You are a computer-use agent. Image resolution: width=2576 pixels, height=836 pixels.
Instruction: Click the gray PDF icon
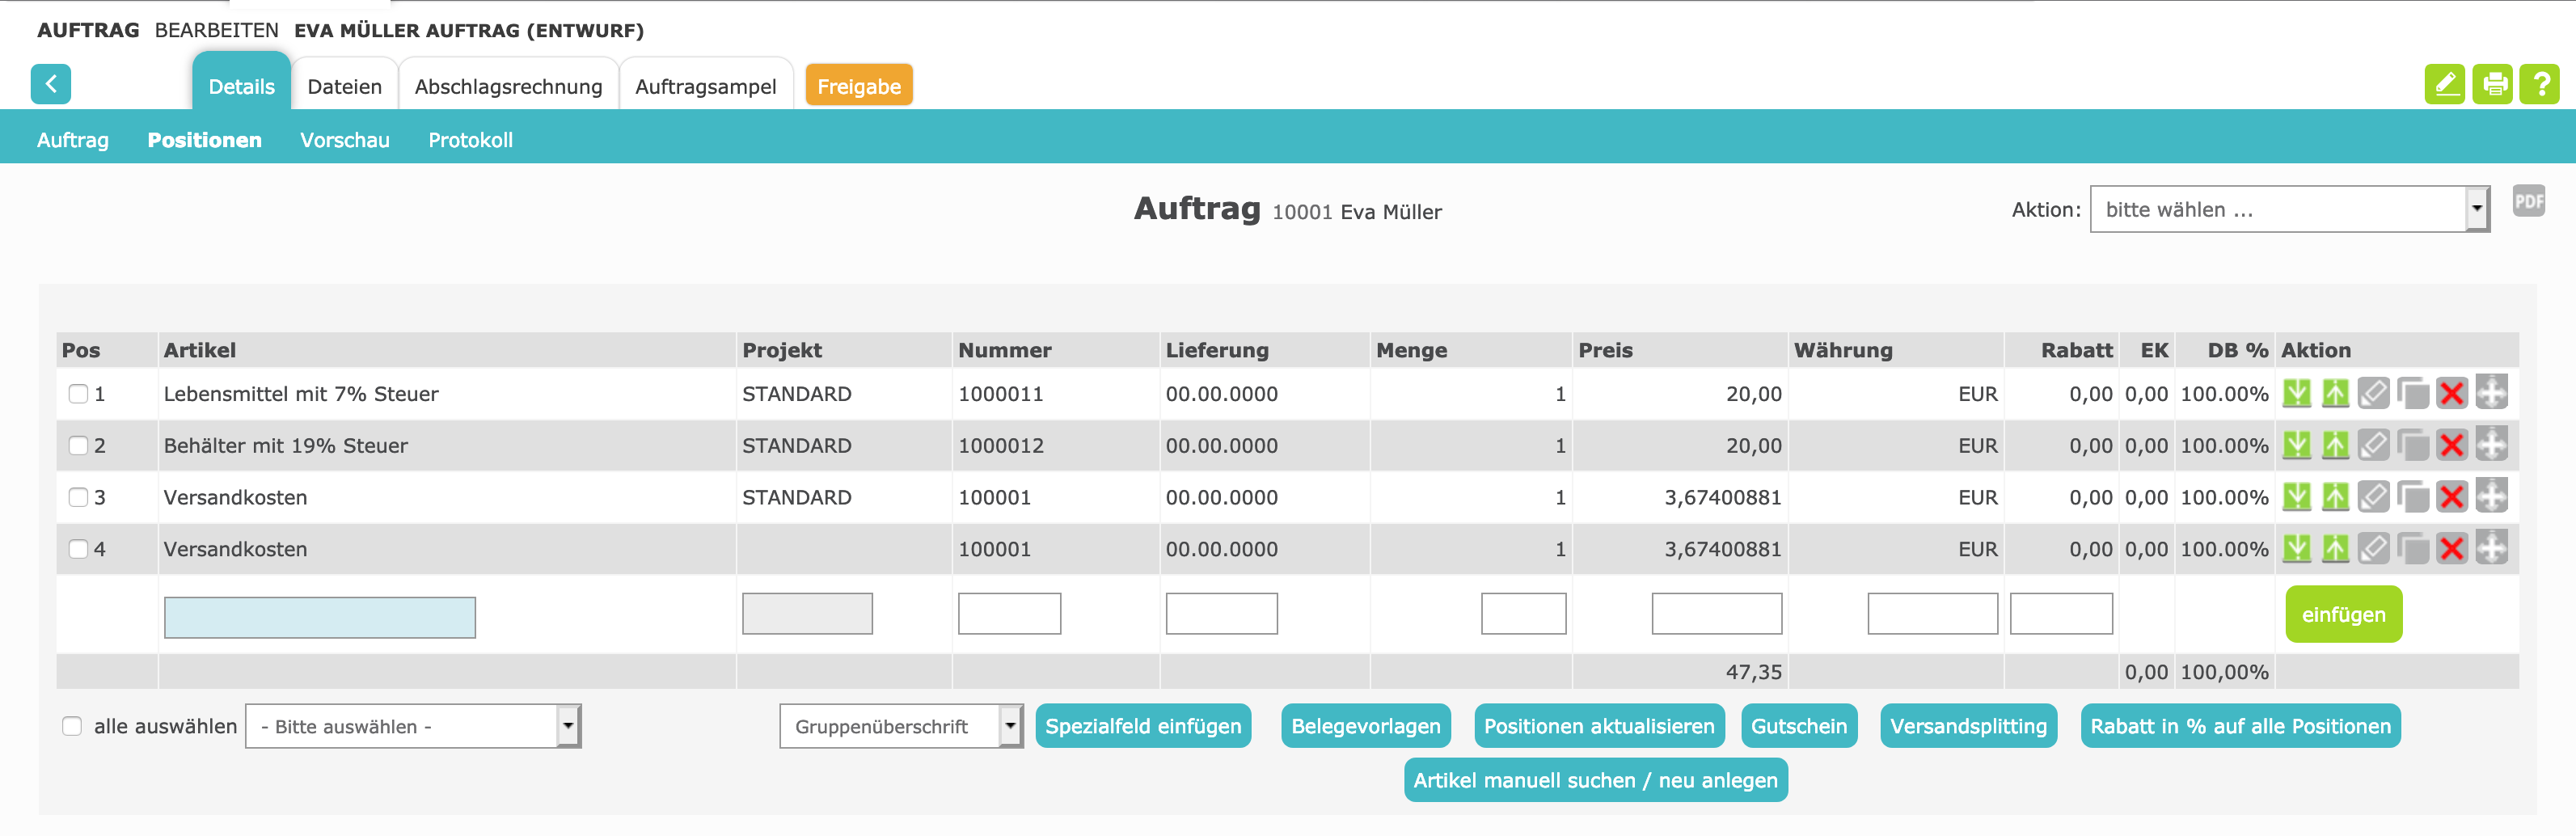pyautogui.click(x=2528, y=201)
